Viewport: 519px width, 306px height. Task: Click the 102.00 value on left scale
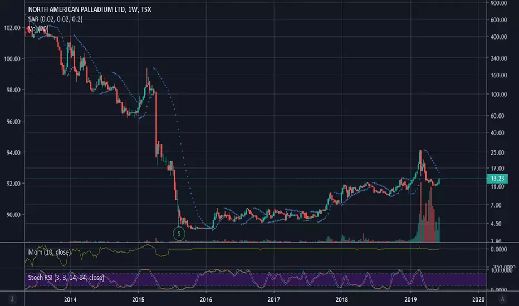(12, 28)
